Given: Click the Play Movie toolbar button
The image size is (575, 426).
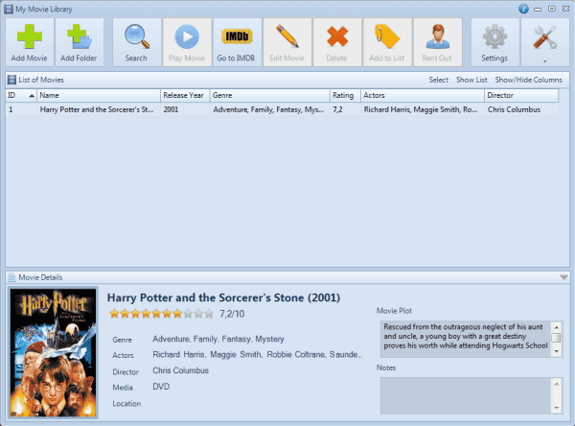Looking at the screenshot, I should (187, 42).
